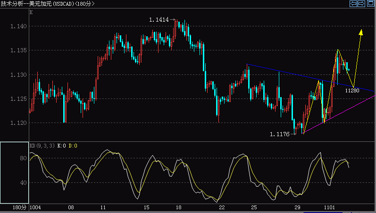Click the 22 date on time axis
The image size is (376, 213).
222,207
